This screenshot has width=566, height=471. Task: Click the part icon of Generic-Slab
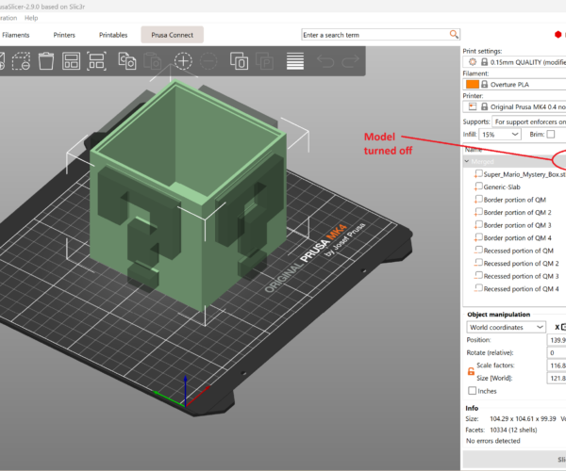click(x=478, y=187)
